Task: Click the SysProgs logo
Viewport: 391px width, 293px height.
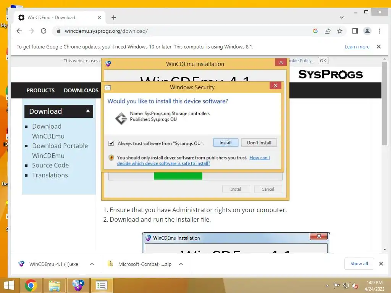Action: pos(330,74)
